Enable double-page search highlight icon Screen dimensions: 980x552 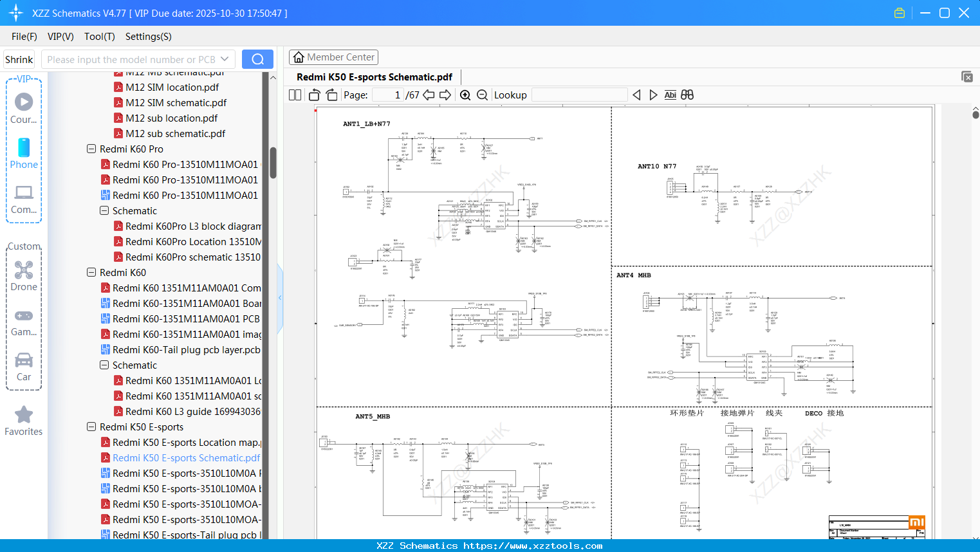pos(686,95)
